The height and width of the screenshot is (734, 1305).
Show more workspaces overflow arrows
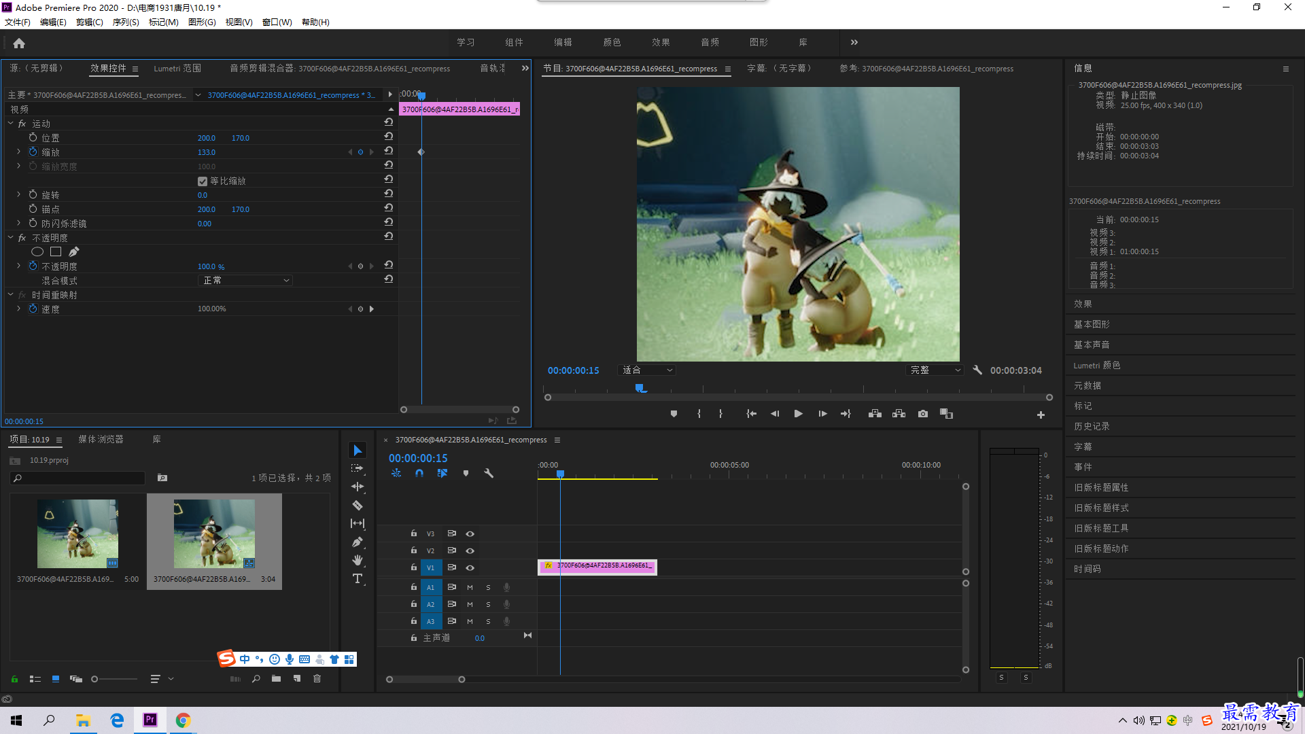854,43
